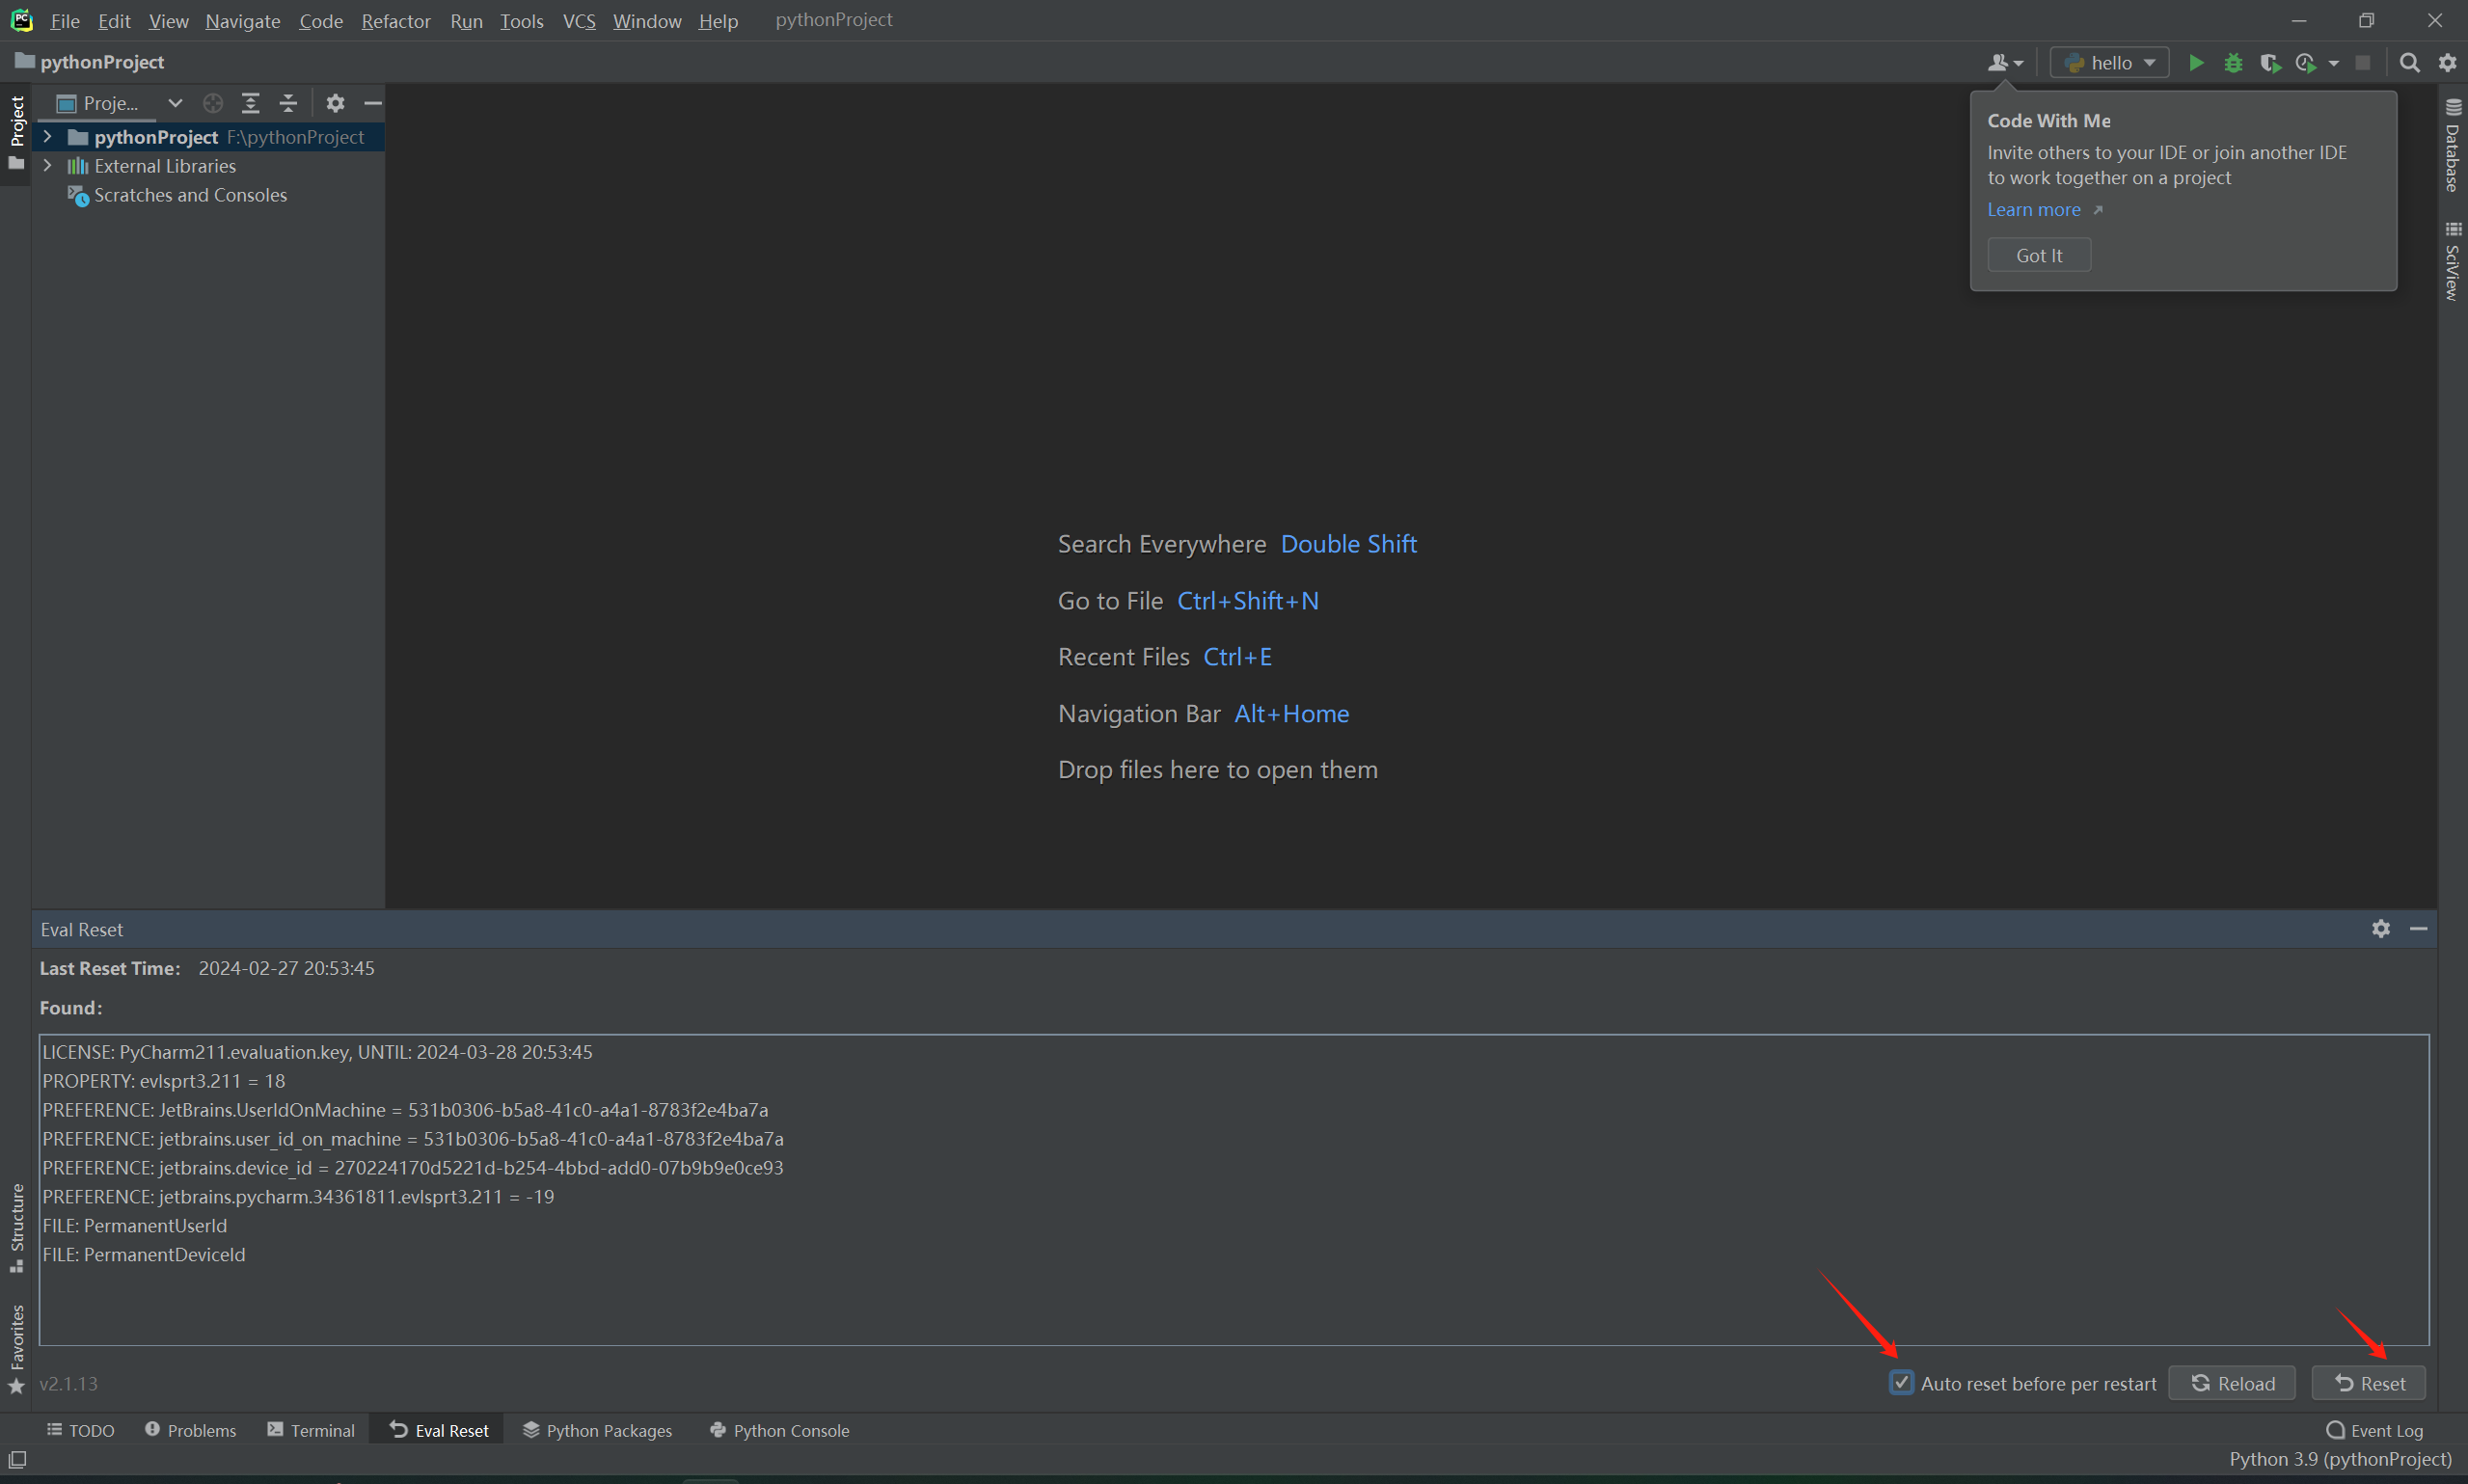Open Project panel gear options

tap(335, 103)
